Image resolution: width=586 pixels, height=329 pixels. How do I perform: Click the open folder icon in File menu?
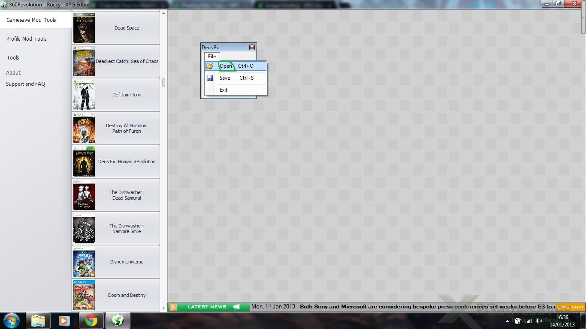pos(210,66)
